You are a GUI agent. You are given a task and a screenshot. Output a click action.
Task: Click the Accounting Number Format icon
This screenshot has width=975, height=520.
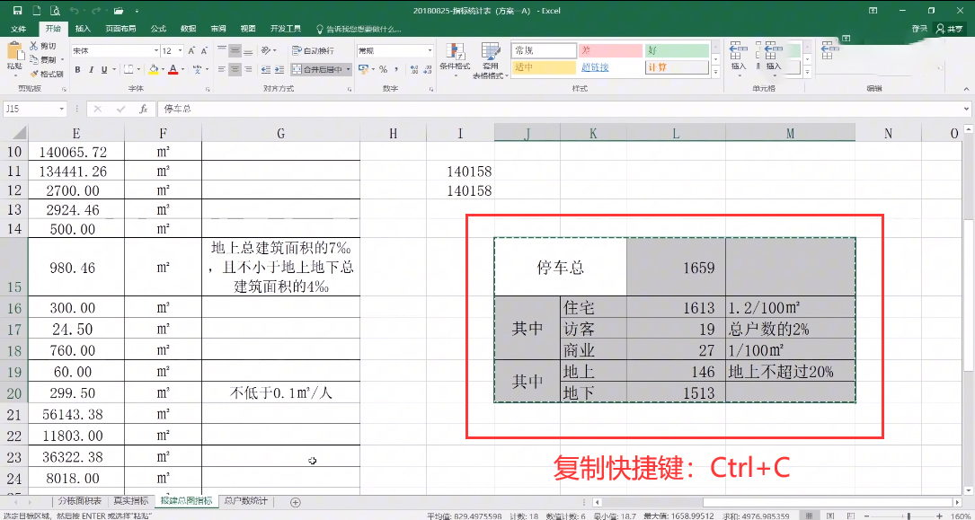(364, 69)
